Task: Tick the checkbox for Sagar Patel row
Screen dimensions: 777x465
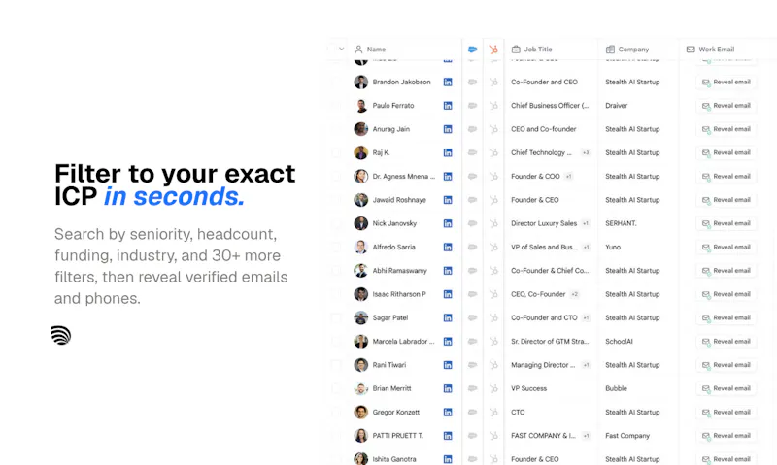Action: (336, 317)
